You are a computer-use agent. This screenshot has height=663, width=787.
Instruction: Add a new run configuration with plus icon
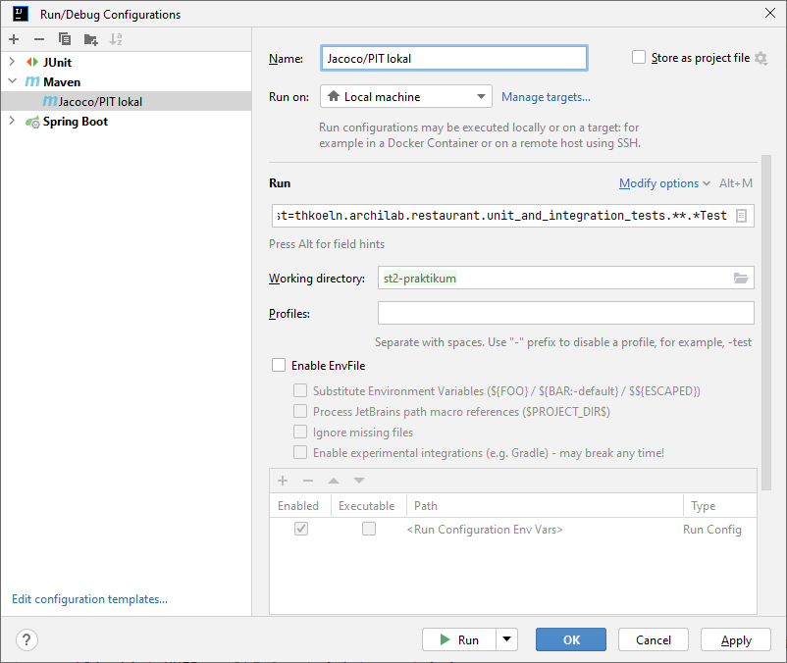tap(14, 39)
